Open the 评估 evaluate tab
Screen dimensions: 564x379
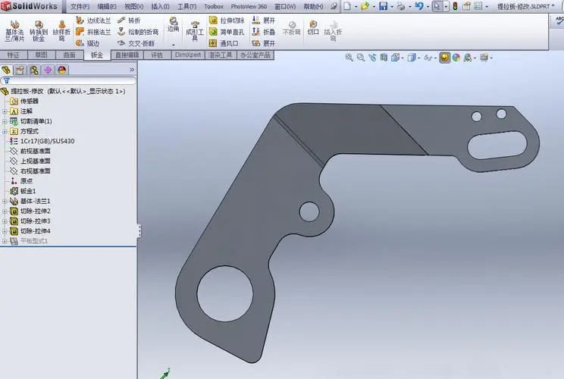click(x=156, y=55)
